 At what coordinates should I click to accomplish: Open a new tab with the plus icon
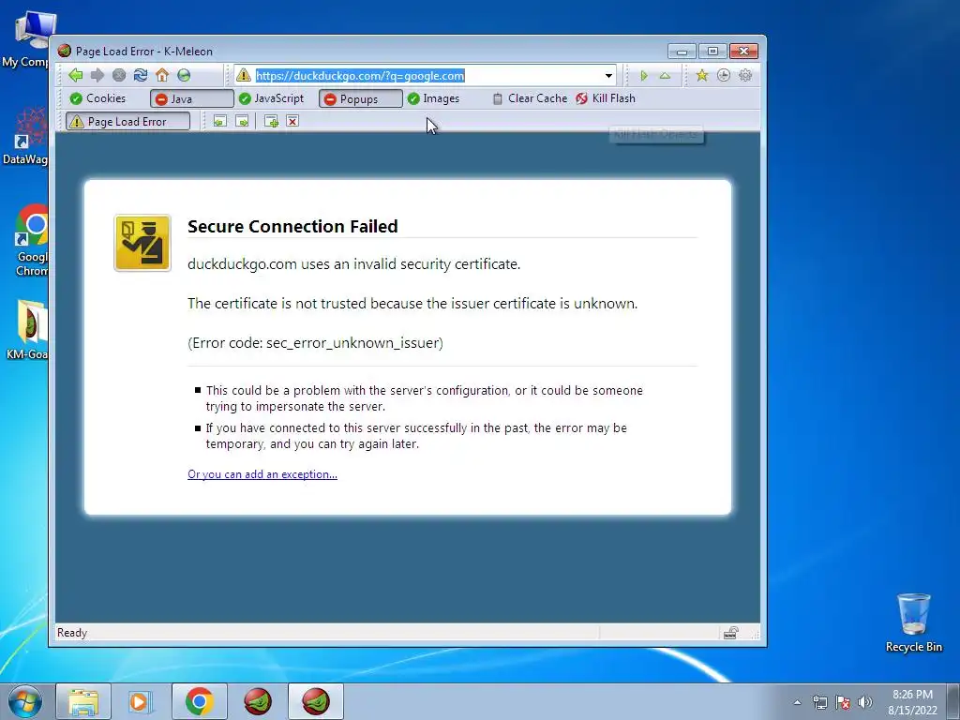[x=271, y=121]
